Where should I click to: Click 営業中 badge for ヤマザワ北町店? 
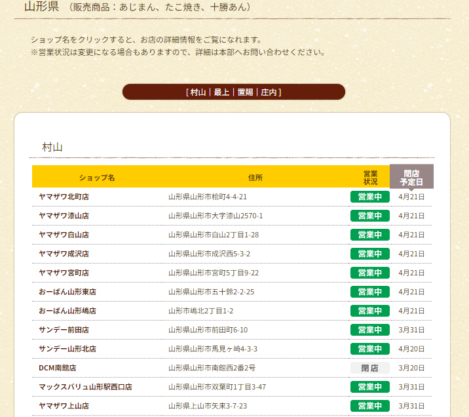tap(369, 197)
